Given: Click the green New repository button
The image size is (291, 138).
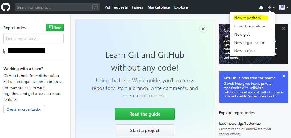Looking at the screenshot, I should point(55,27).
